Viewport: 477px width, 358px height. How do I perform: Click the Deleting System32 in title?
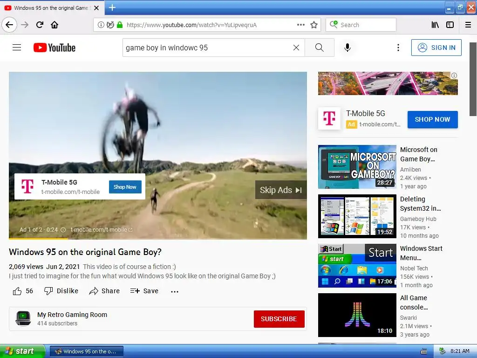421,204
